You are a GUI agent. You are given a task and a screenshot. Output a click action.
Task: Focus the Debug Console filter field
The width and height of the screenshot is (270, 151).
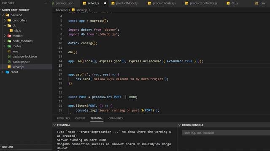tap(226, 133)
